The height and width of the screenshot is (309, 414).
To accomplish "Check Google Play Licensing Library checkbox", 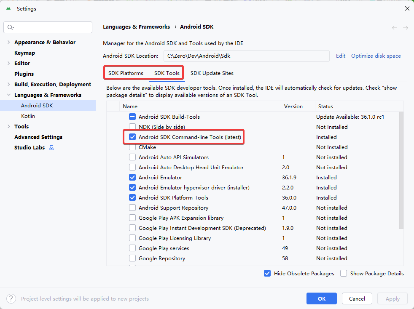I will [132, 238].
